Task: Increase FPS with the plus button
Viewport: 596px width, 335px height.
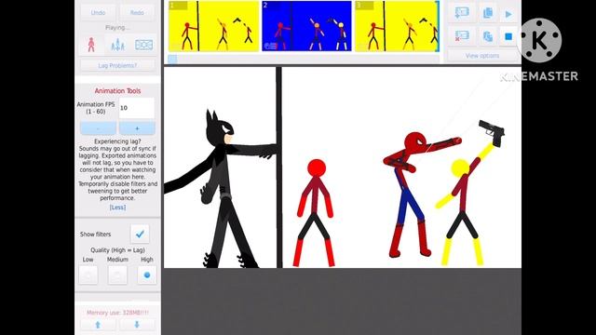Action: click(x=137, y=128)
